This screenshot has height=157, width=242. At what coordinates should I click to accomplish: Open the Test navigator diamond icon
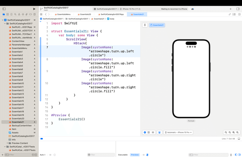coord(23,14)
